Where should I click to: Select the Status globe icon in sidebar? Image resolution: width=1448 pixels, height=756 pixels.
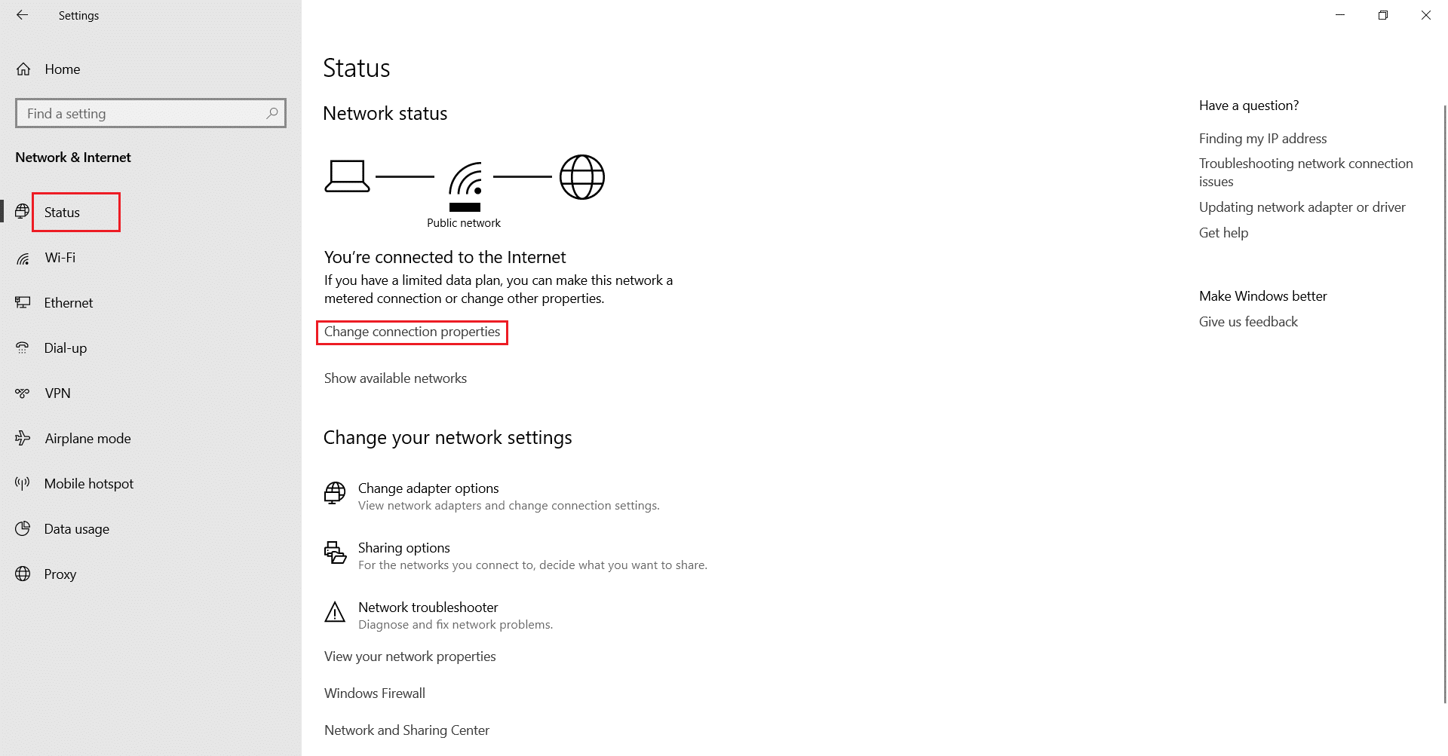(x=23, y=212)
